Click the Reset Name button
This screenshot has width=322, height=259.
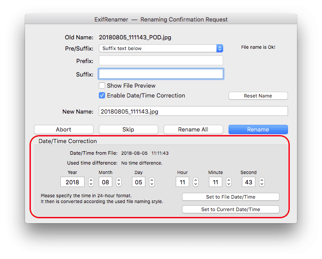258,96
